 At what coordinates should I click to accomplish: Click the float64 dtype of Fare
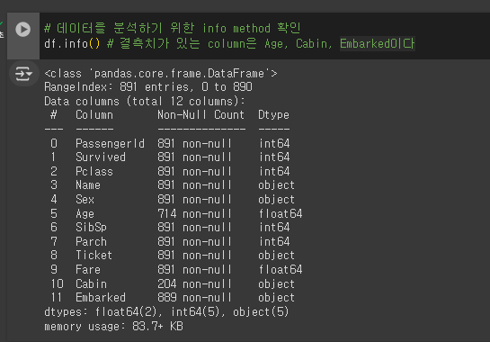281,269
